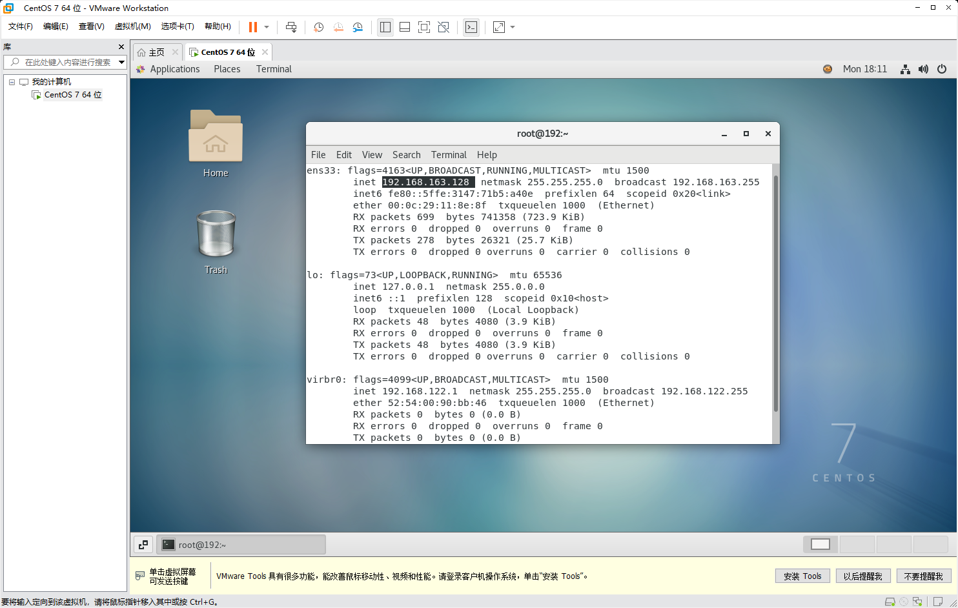The width and height of the screenshot is (958, 608).
Task: Open the terminal window's View menu
Action: (x=372, y=155)
